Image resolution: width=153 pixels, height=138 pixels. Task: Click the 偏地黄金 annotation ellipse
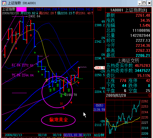[58, 120]
